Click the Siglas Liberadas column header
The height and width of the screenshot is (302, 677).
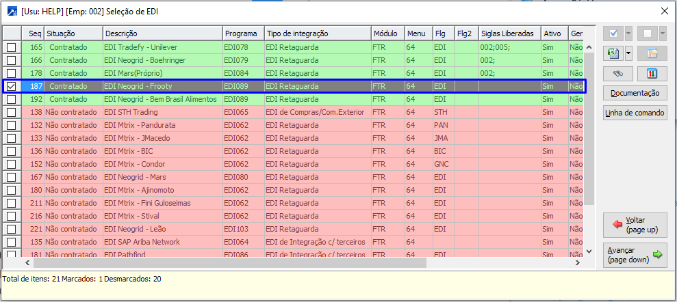509,33
